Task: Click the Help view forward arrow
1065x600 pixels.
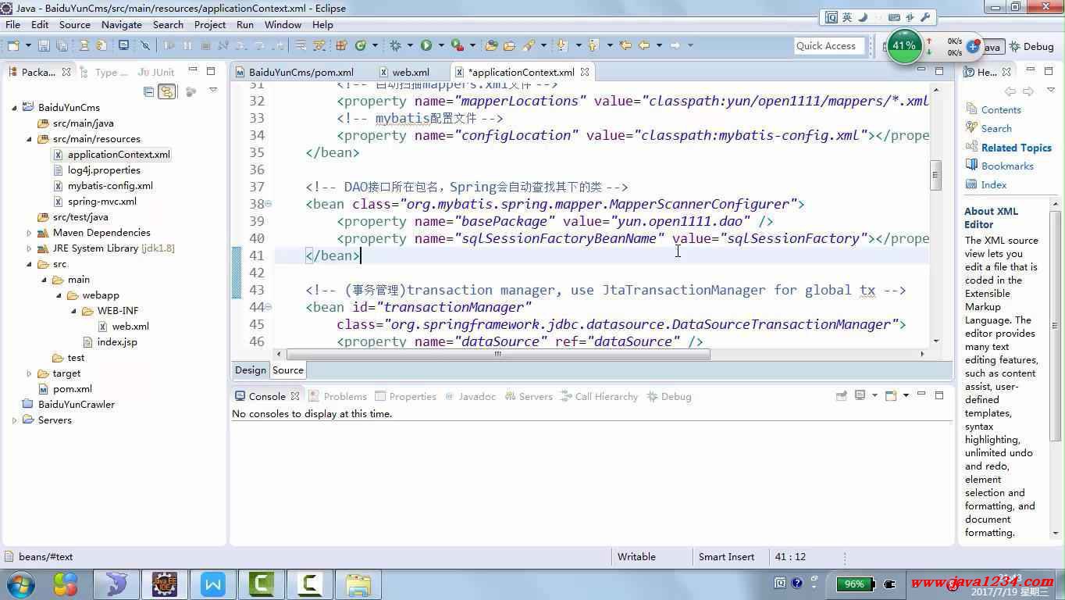Action: tap(1028, 91)
